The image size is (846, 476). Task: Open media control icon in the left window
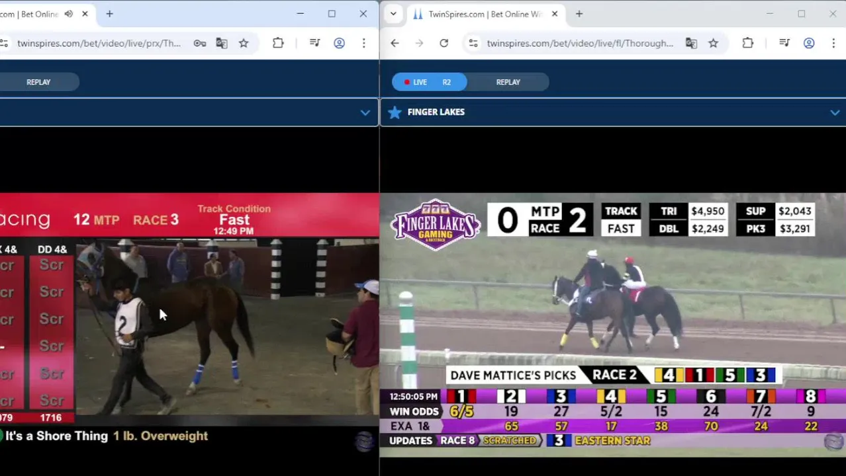coord(315,43)
